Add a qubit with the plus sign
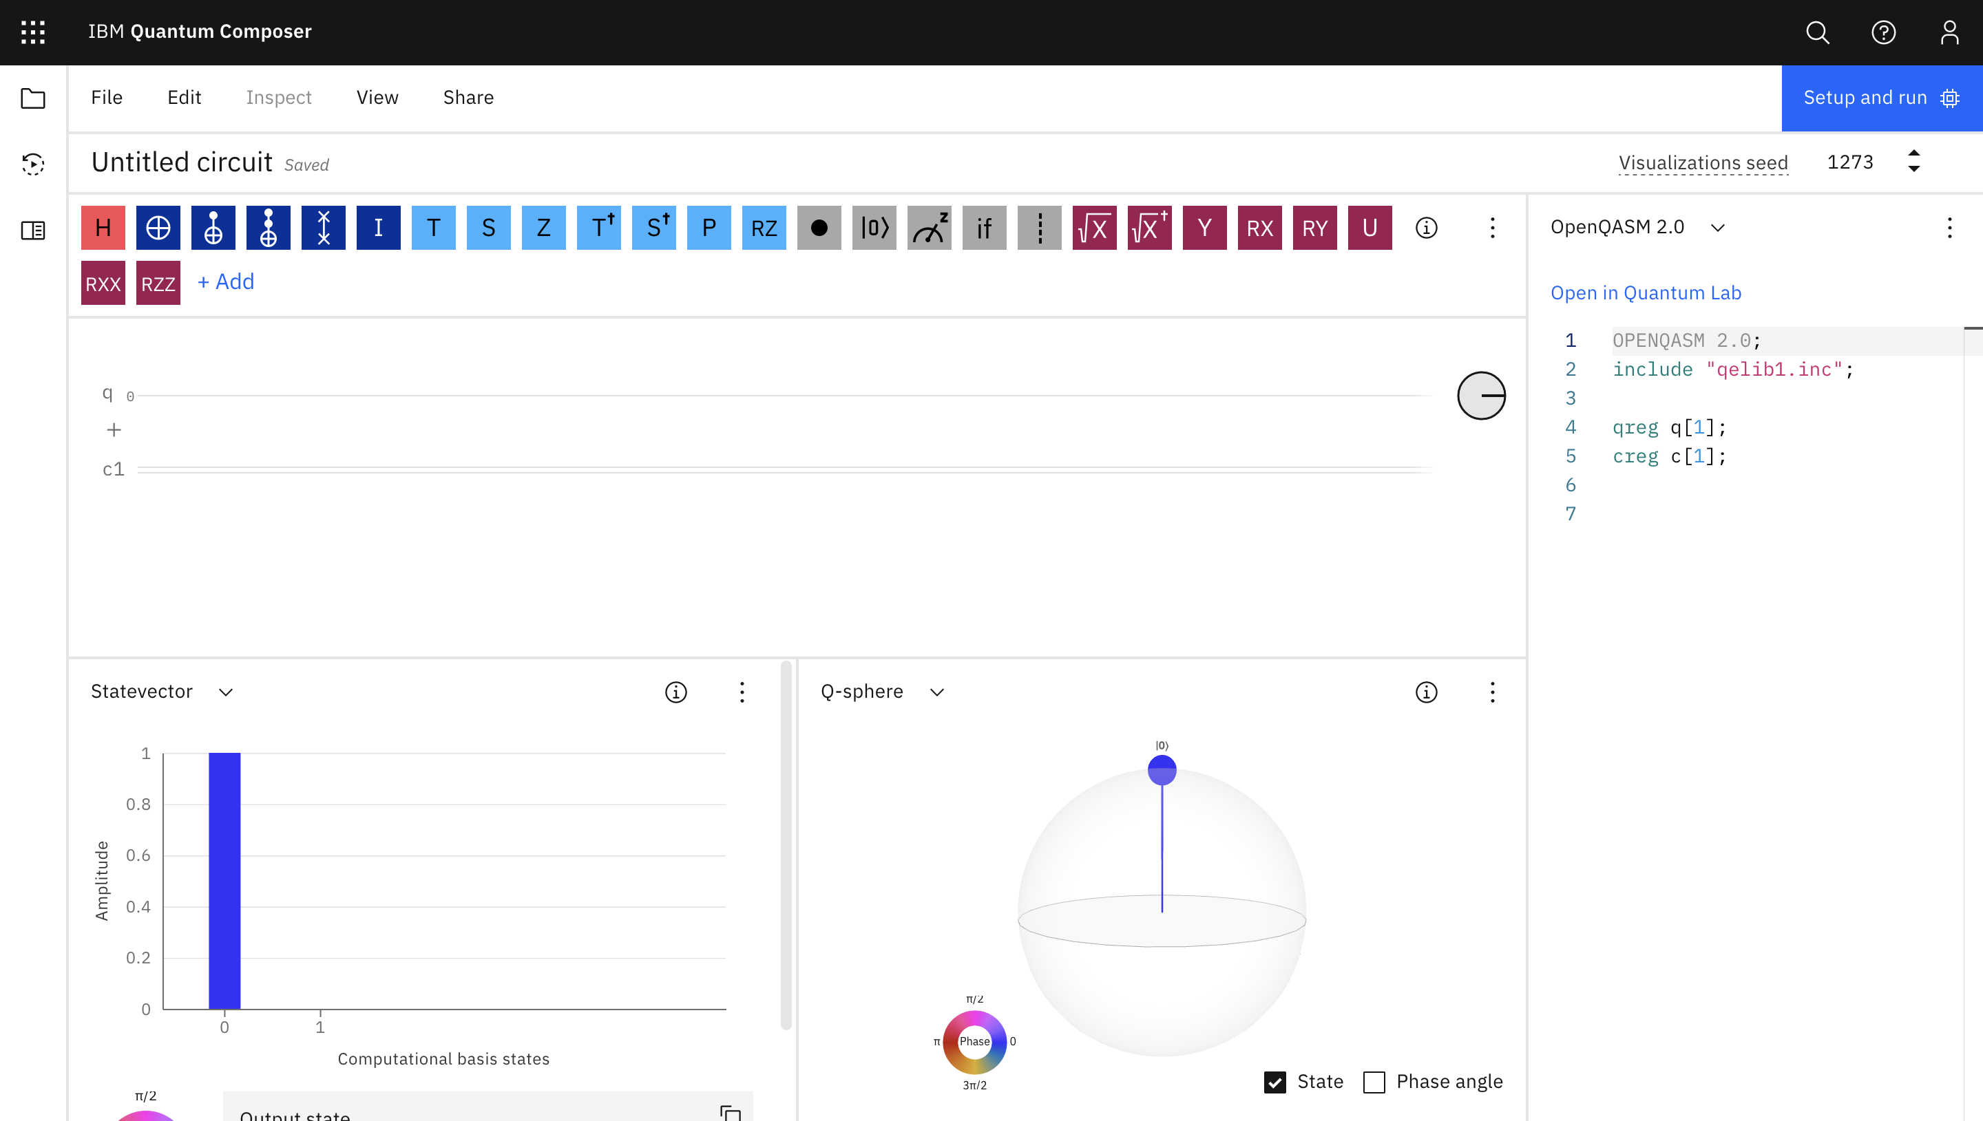The image size is (1983, 1121). tap(113, 429)
